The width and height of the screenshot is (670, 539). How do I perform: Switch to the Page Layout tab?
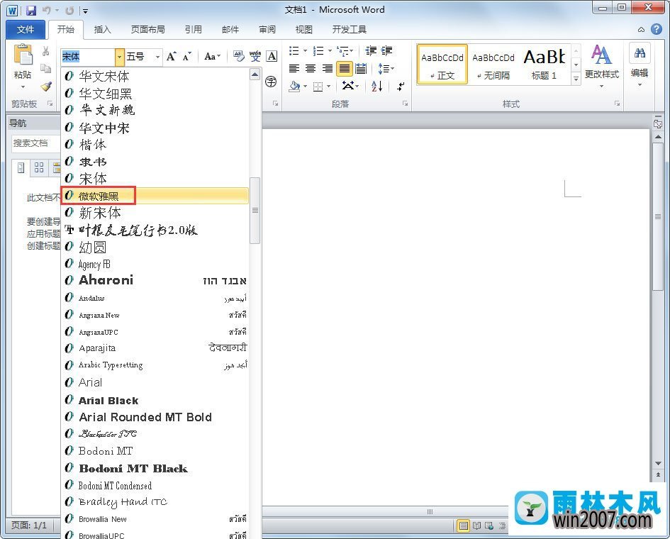[x=148, y=30]
